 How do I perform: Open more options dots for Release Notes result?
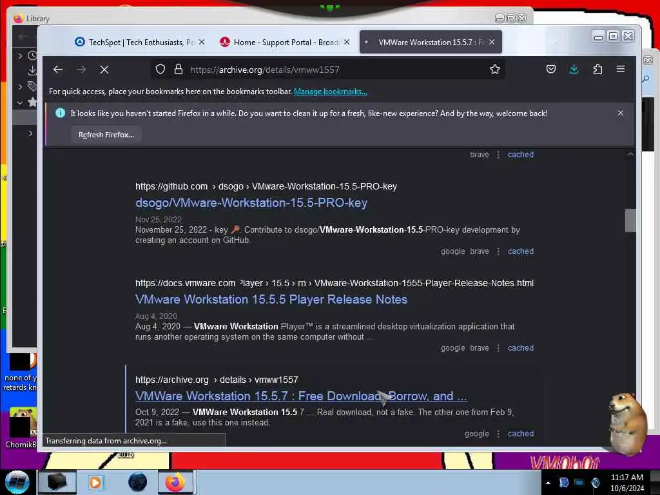[x=498, y=348]
